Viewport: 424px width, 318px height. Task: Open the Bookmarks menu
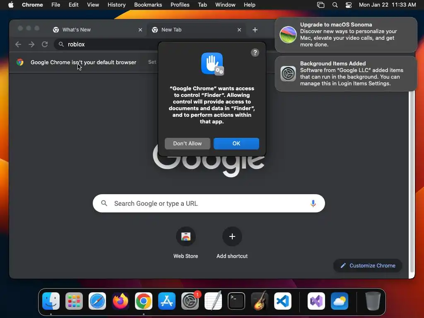click(x=148, y=5)
